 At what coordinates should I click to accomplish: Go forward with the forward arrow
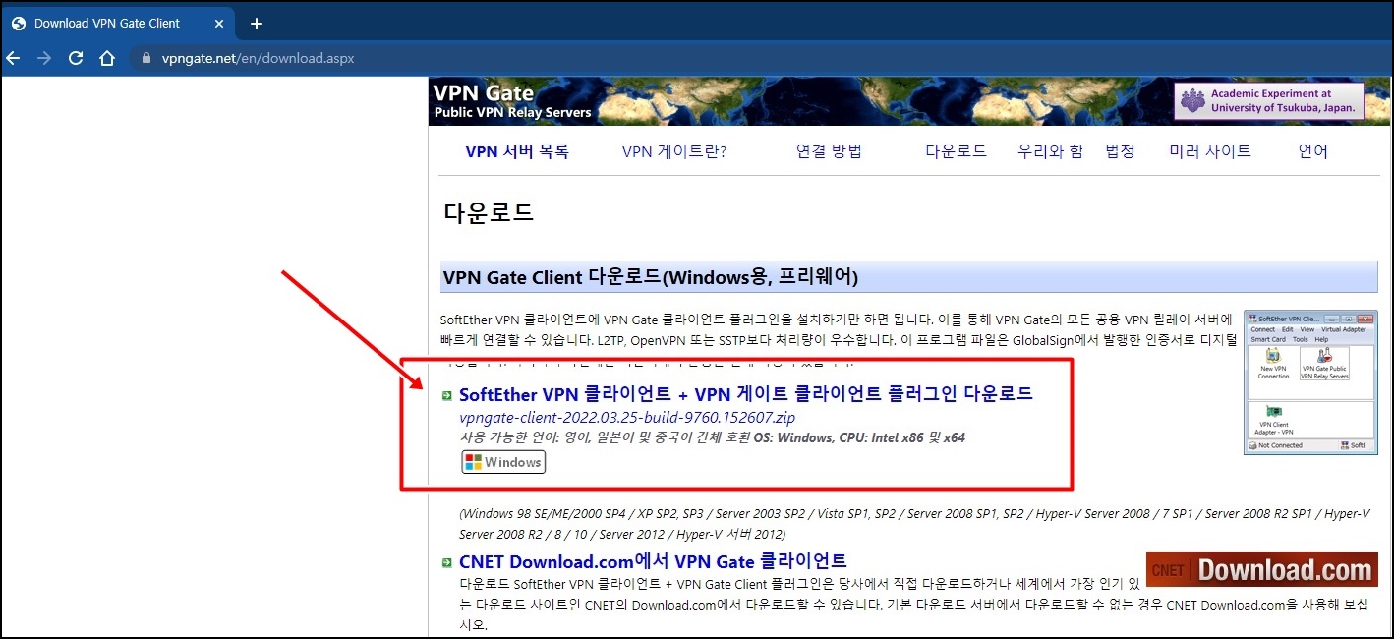click(x=44, y=58)
